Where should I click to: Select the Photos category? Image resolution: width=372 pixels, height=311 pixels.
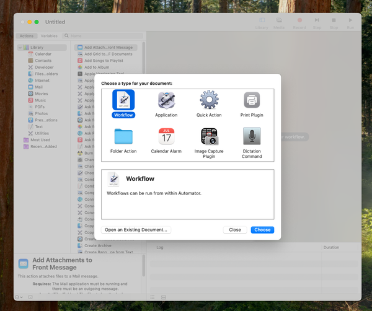click(42, 113)
